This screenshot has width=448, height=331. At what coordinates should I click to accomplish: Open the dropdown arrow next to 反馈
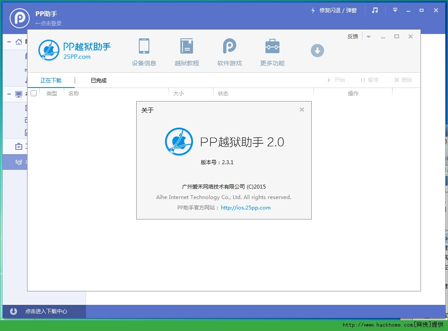pos(369,37)
